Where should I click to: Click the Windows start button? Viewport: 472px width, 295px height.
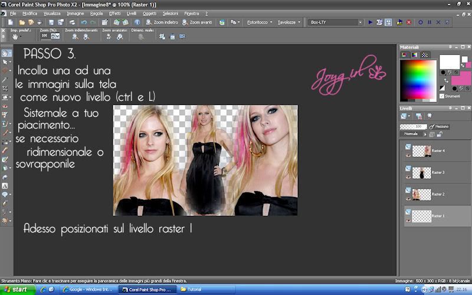[18, 290]
